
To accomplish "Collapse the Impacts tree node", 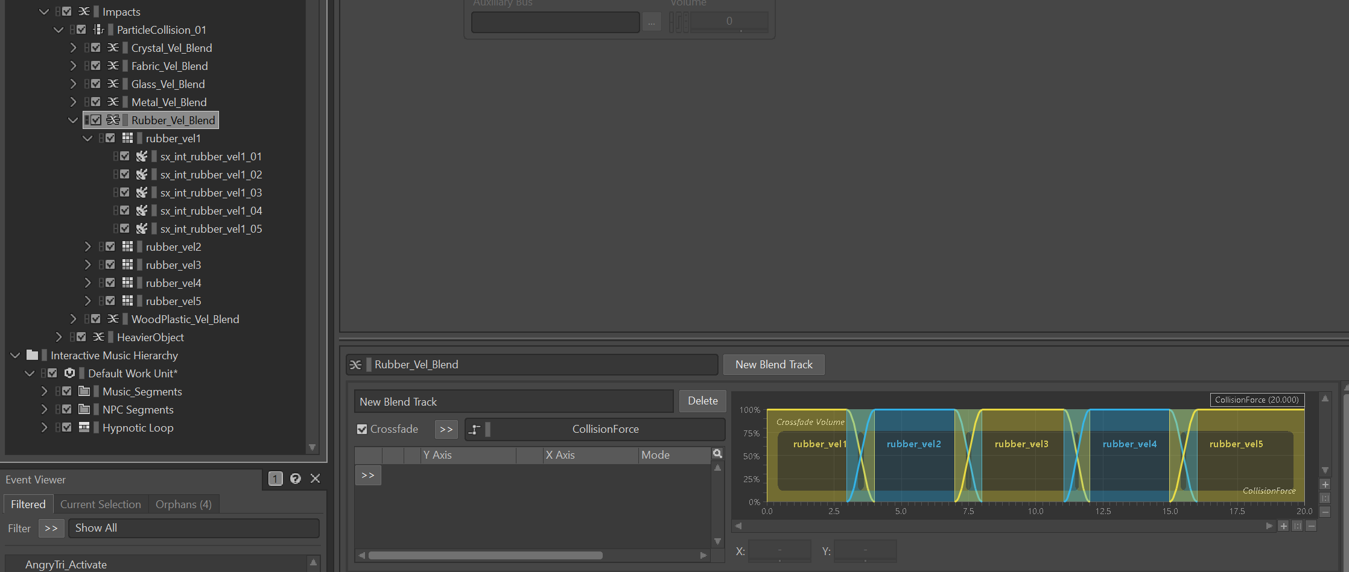I will click(44, 11).
